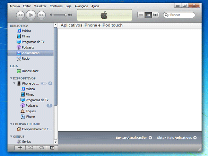Open the Arquivo menu
The image size is (208, 156).
tap(15, 6)
